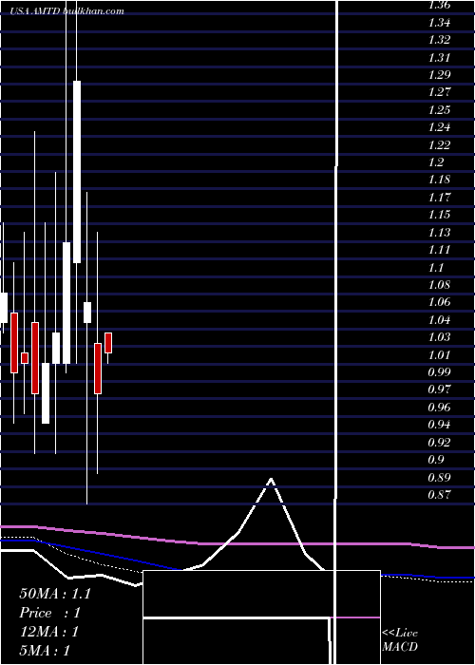The image size is (475, 665).
Task: Click the last small red candlestick
Action: tap(108, 343)
